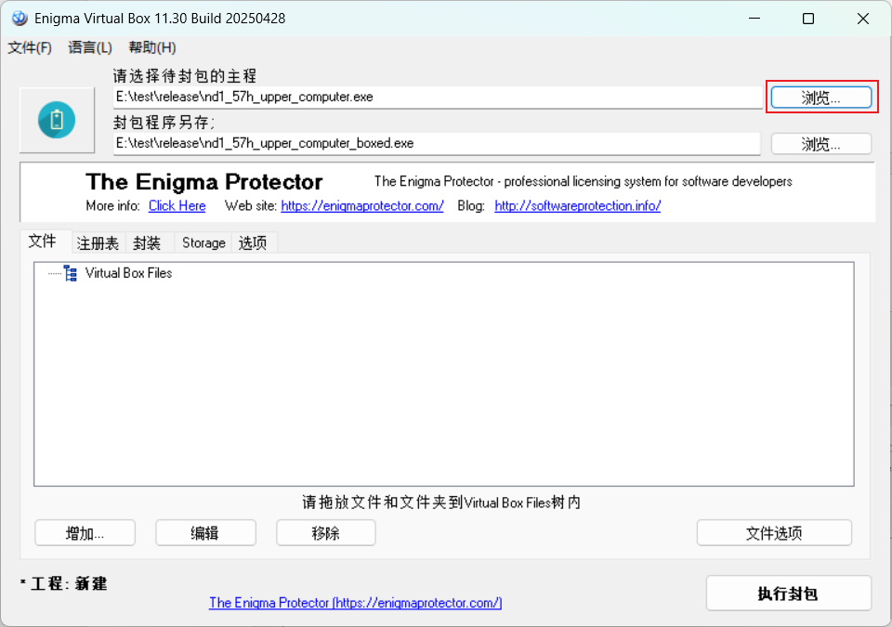Switch to the 选项 tab
This screenshot has height=627, width=892.
point(253,243)
